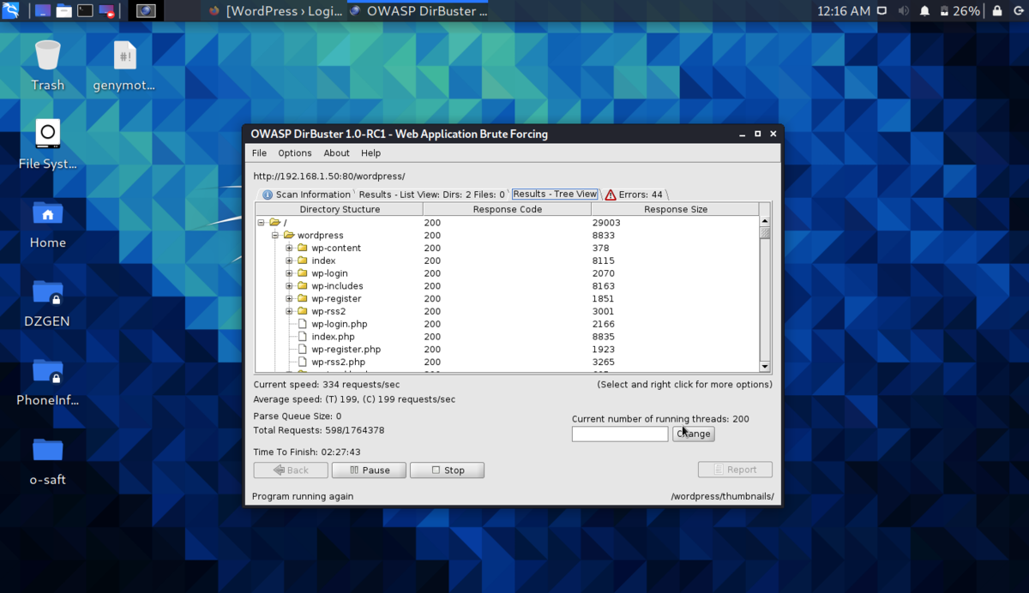Open the About menu
The height and width of the screenshot is (593, 1029).
pos(336,153)
